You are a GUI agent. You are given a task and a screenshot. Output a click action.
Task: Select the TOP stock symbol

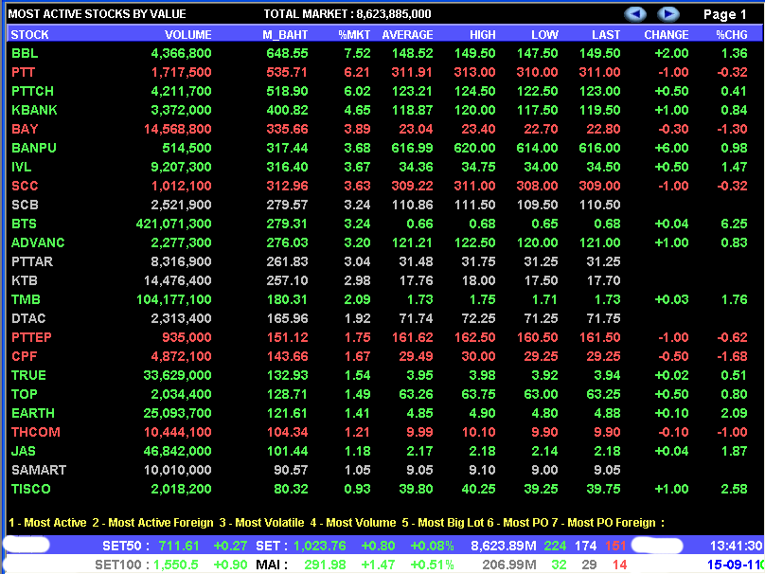pyautogui.click(x=25, y=394)
